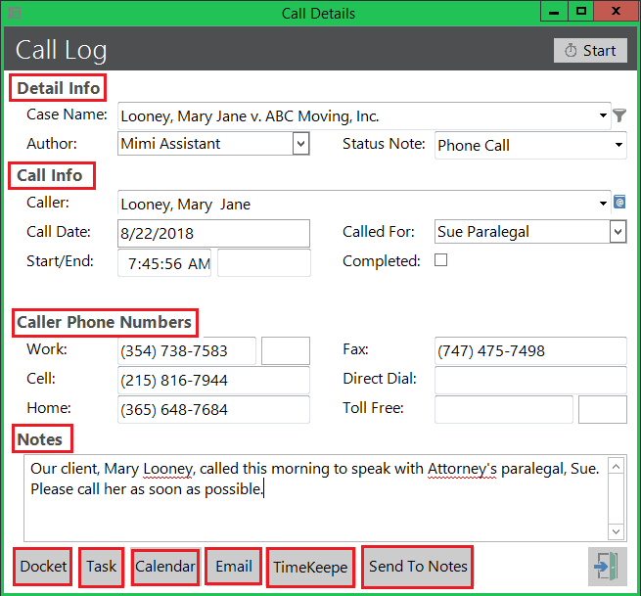
Task: Click the empty Direct Dial field
Action: click(x=530, y=380)
